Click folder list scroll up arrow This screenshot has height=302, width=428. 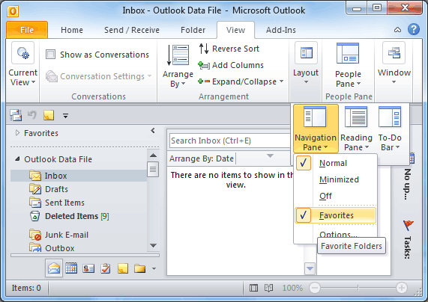(153, 155)
